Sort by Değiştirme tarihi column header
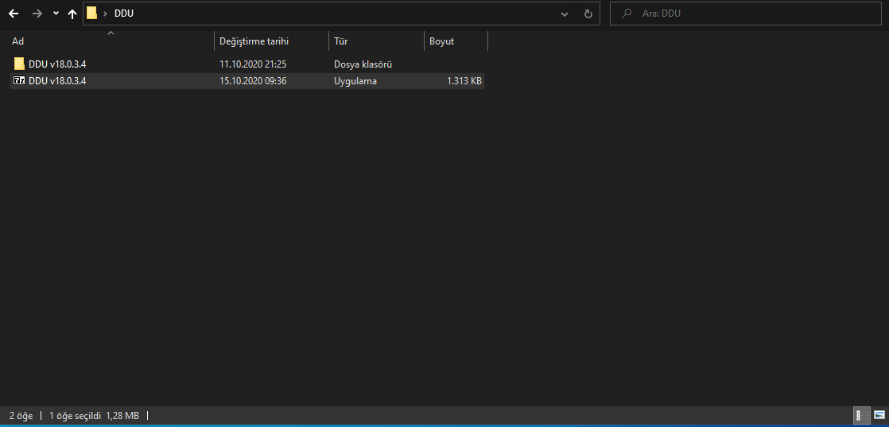Viewport: 889px width, 427px height. tap(254, 41)
